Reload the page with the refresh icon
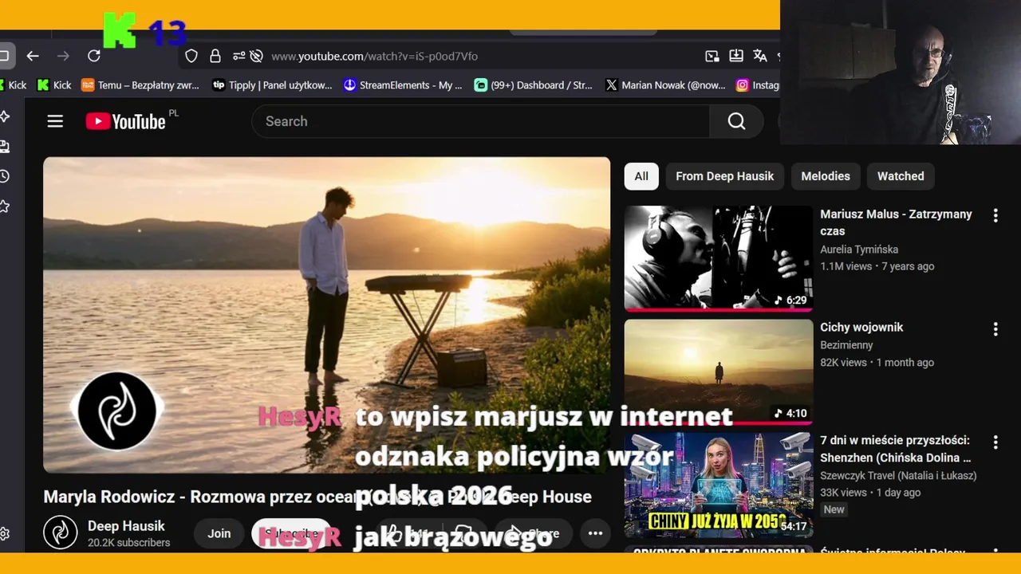 94,56
